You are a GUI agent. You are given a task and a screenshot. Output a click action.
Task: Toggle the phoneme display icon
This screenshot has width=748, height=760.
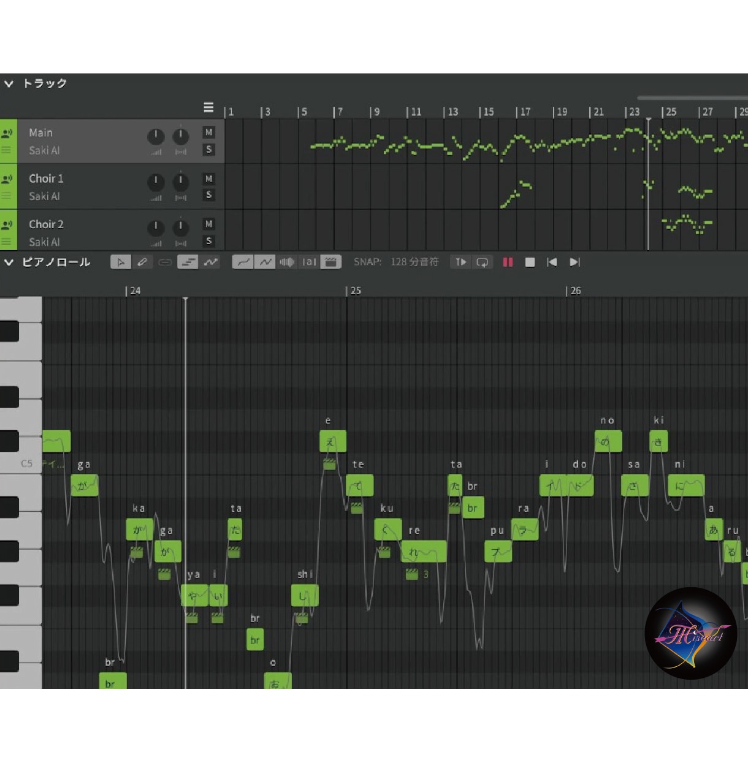(x=309, y=262)
